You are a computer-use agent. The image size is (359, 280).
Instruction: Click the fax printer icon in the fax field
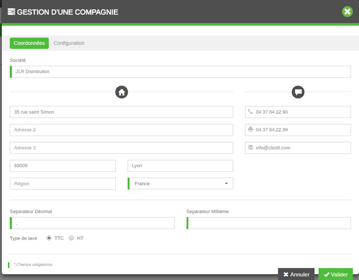tap(251, 129)
